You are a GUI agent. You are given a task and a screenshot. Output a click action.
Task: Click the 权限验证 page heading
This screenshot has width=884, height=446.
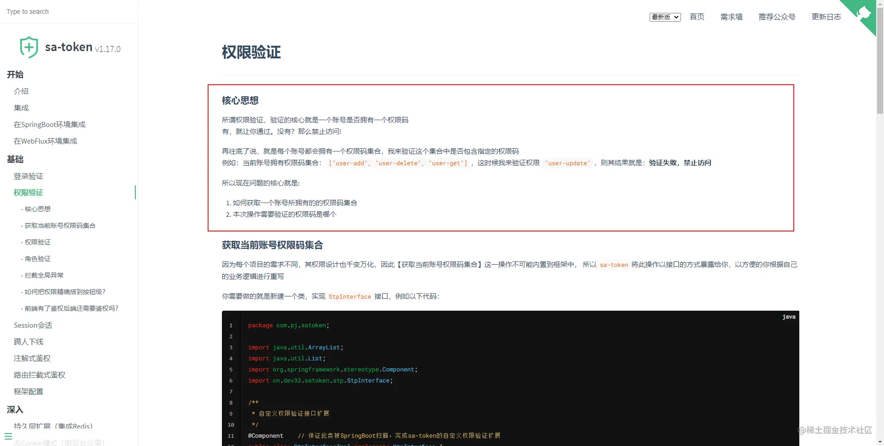click(251, 52)
